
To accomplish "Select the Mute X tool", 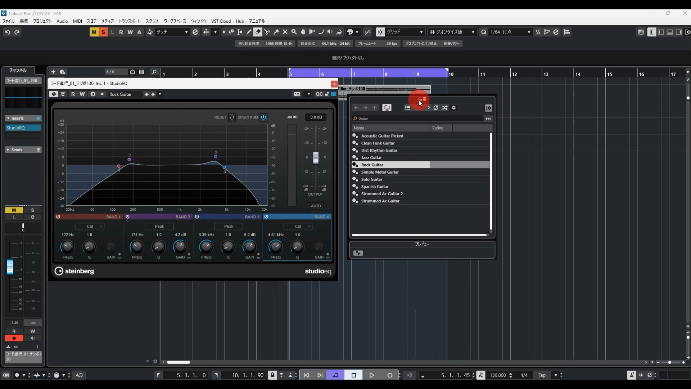I will point(285,32).
